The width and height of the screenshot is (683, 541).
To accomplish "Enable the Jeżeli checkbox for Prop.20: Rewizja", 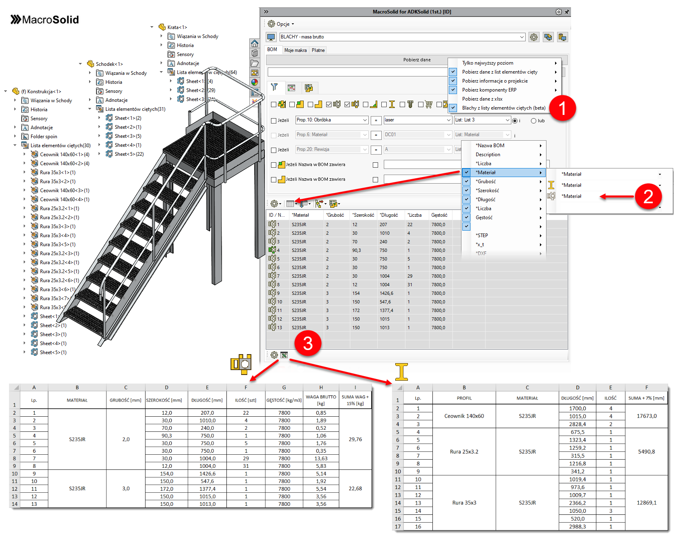I will (274, 150).
